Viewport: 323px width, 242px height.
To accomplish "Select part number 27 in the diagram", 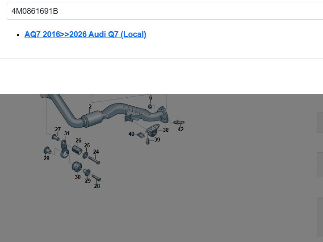I will pos(57,137).
